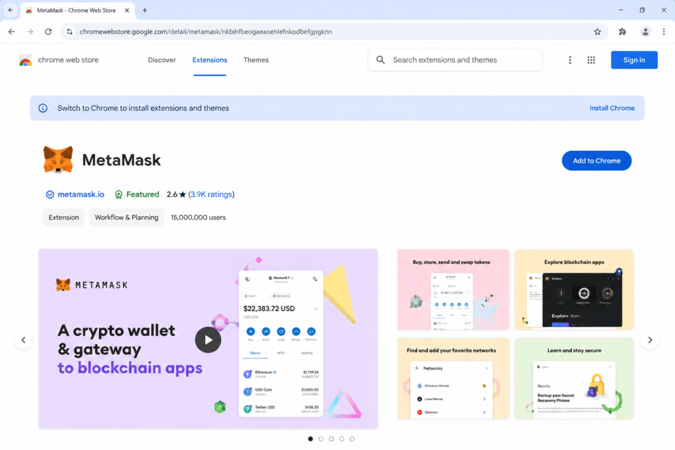Viewport: 675px width, 450px height.
Task: Play the MetaMask promo video
Action: (x=208, y=340)
